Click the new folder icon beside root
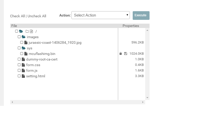This screenshot has height=117, width=209. click(27, 32)
